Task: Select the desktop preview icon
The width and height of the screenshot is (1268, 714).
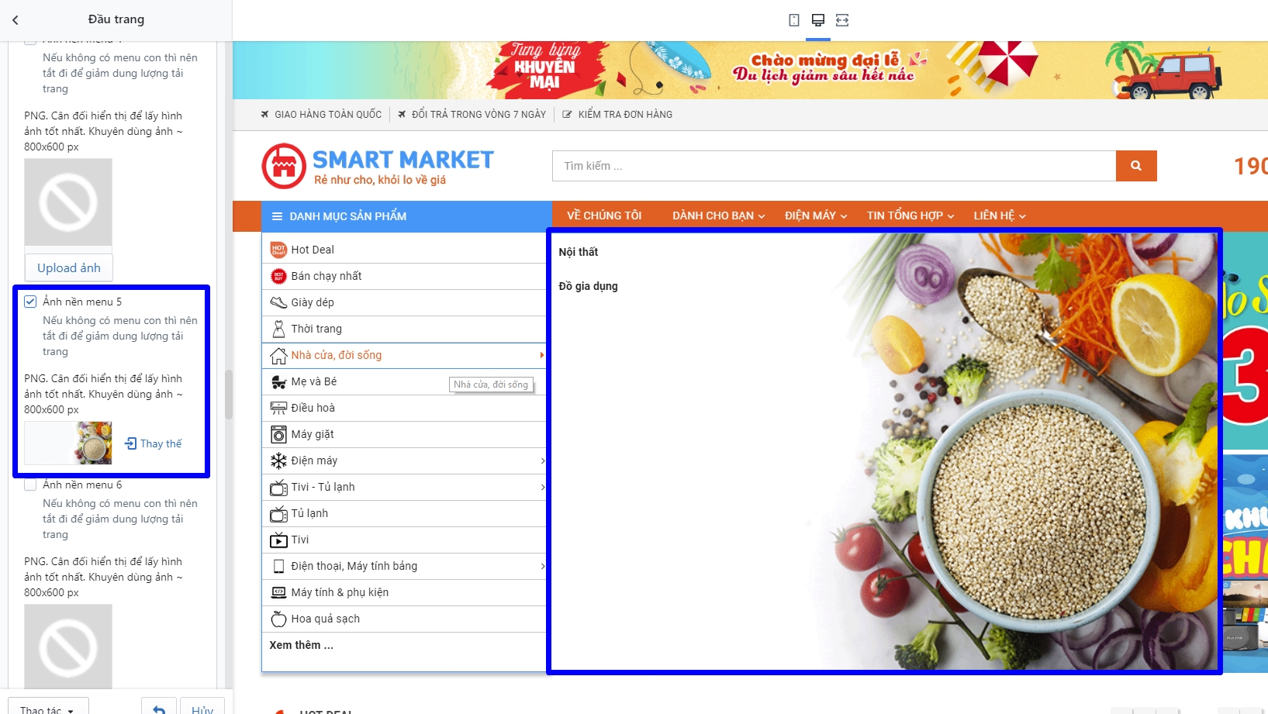Action: pyautogui.click(x=818, y=20)
